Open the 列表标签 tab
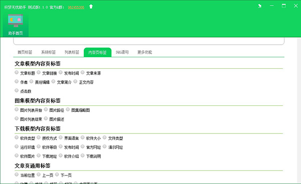 (72, 52)
